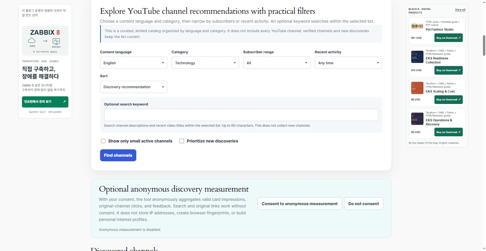Expand the Subscriber range dropdown
Image resolution: width=486 pixels, height=251 pixels.
click(277, 63)
